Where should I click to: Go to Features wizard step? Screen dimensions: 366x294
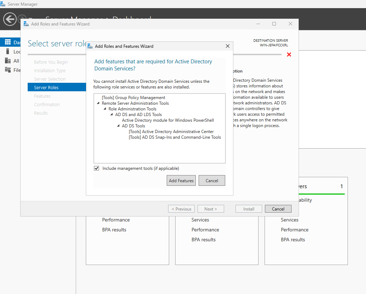42,96
